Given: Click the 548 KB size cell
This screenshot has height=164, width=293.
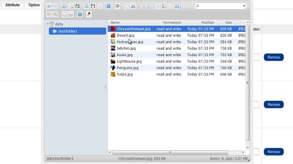Looking at the screenshot, I should [226, 61].
